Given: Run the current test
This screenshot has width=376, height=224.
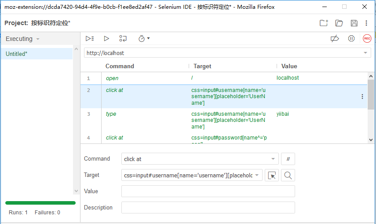Looking at the screenshot, I should [106, 38].
